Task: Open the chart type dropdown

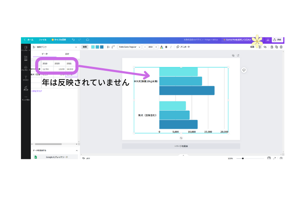Action: (55, 47)
